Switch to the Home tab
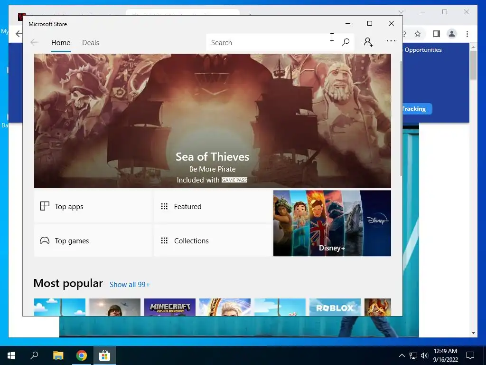 tap(61, 42)
